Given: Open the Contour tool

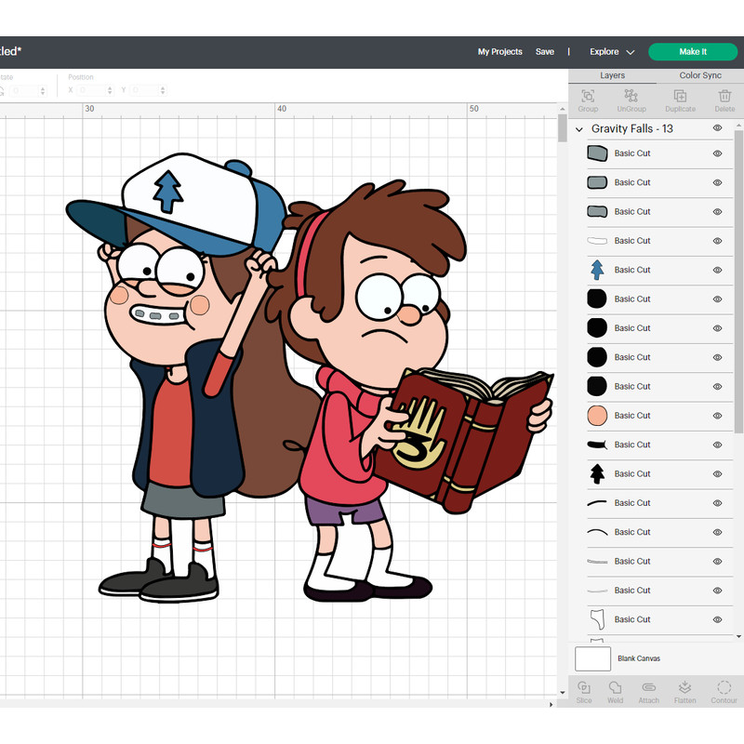Looking at the screenshot, I should point(724,688).
